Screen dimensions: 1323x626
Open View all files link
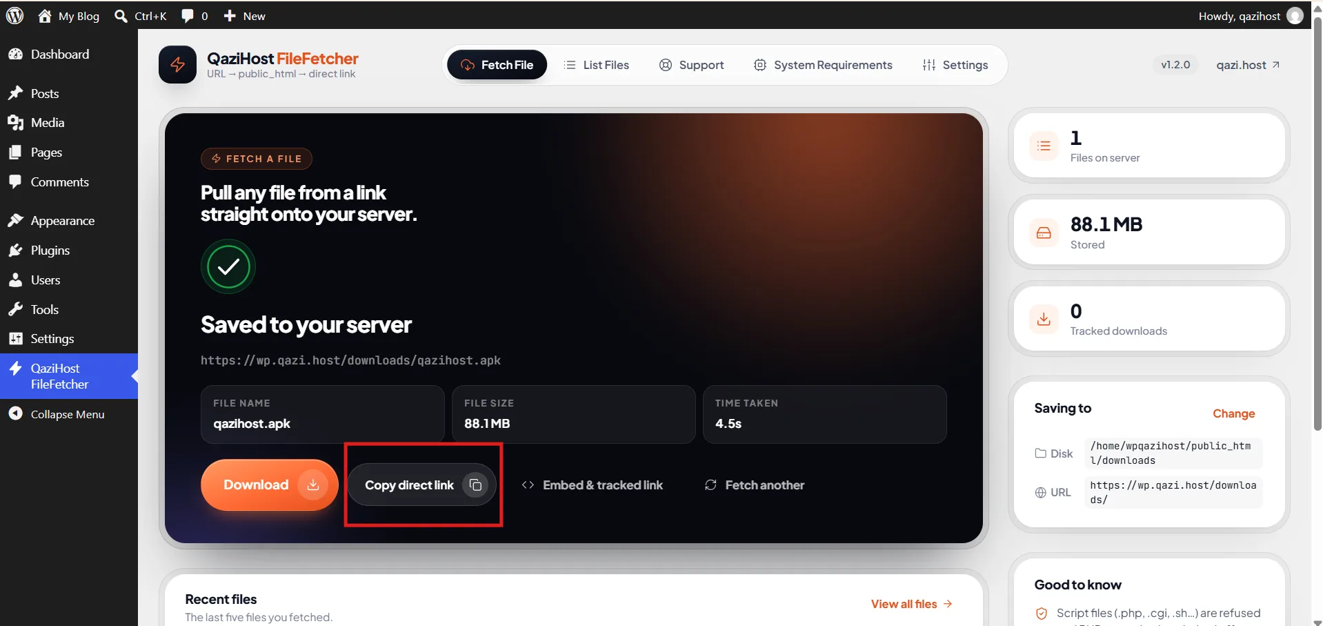coord(911,604)
